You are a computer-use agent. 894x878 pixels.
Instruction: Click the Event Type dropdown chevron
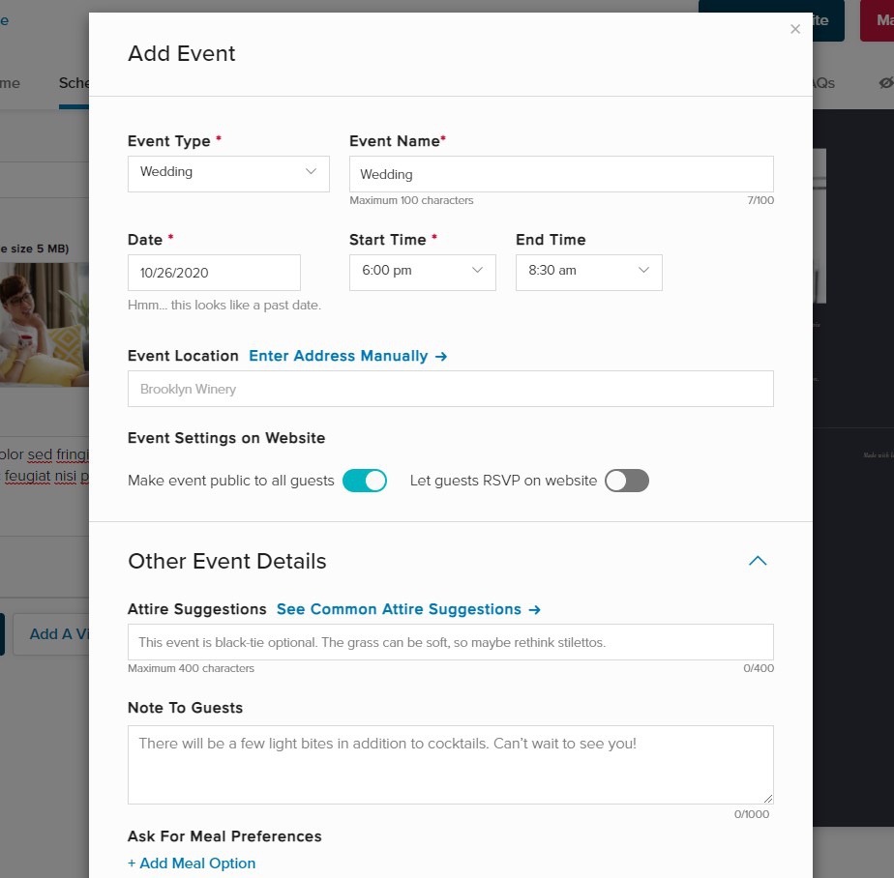[x=312, y=172]
